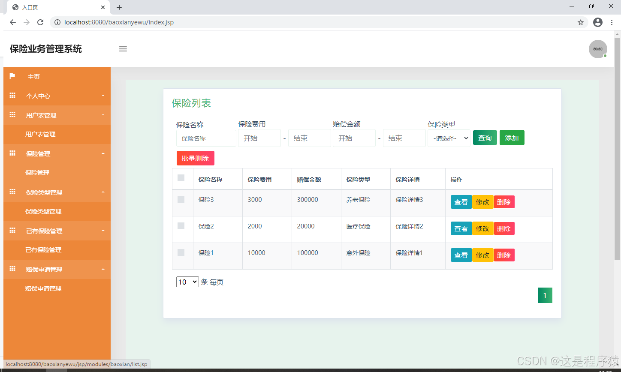
Task: Reload the page with browser refresh icon
Action: (x=40, y=22)
